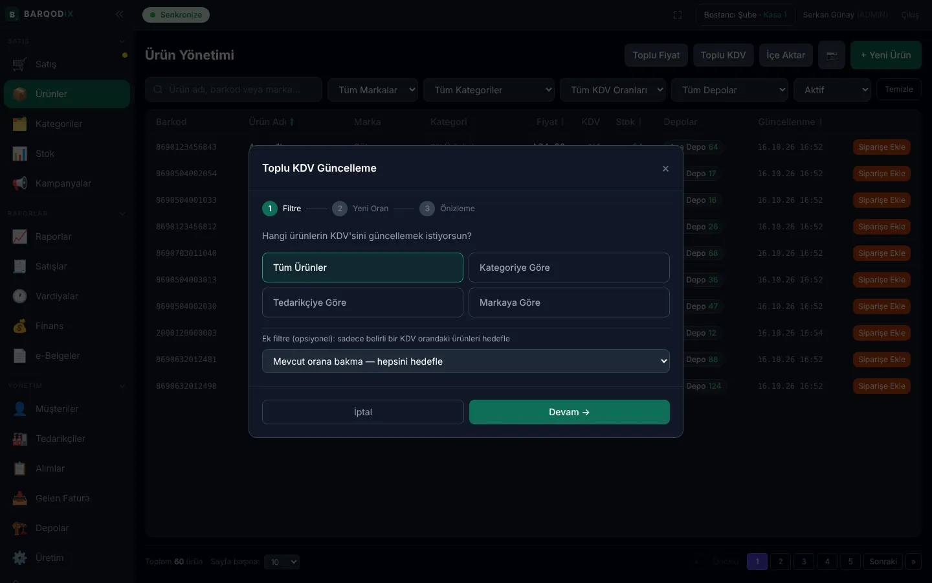Open the Satışlar receipt icon

click(20, 266)
